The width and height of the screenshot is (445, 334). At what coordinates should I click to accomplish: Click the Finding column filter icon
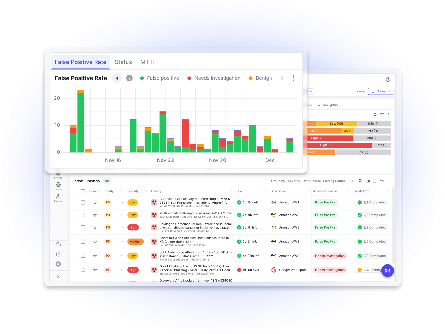point(231,191)
